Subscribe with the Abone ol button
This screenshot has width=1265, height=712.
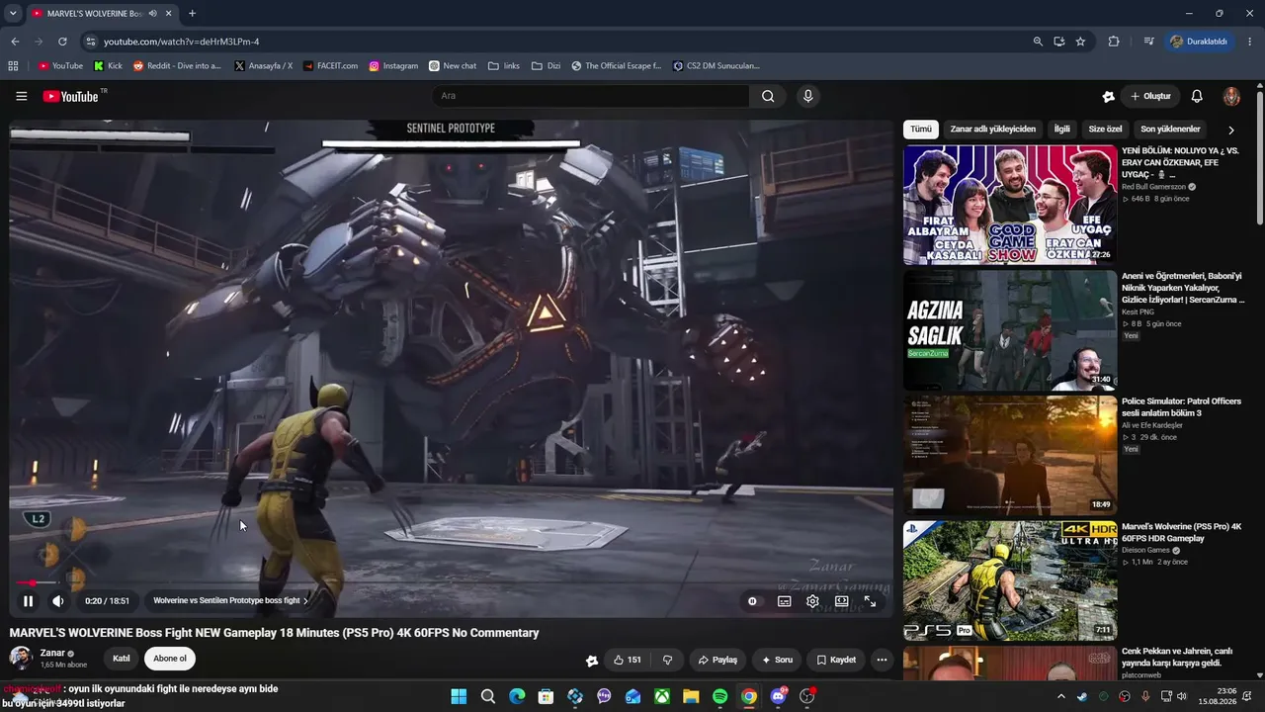coord(170,659)
